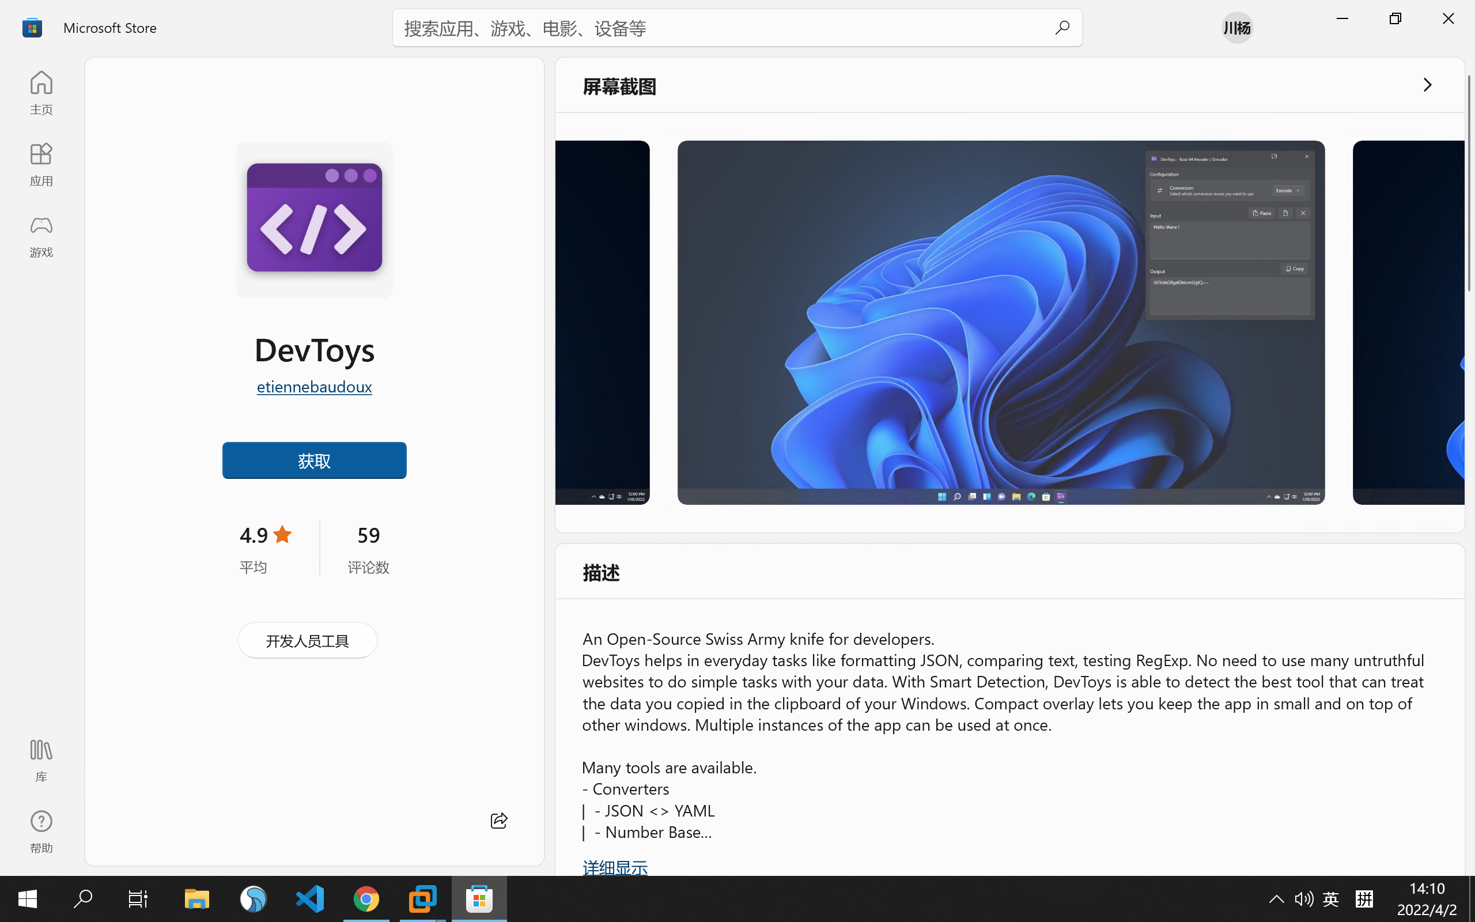Click the scroll right arrow for screenshots

(1427, 85)
